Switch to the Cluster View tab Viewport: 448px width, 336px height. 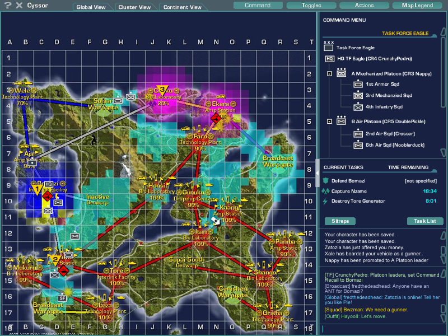134,7
